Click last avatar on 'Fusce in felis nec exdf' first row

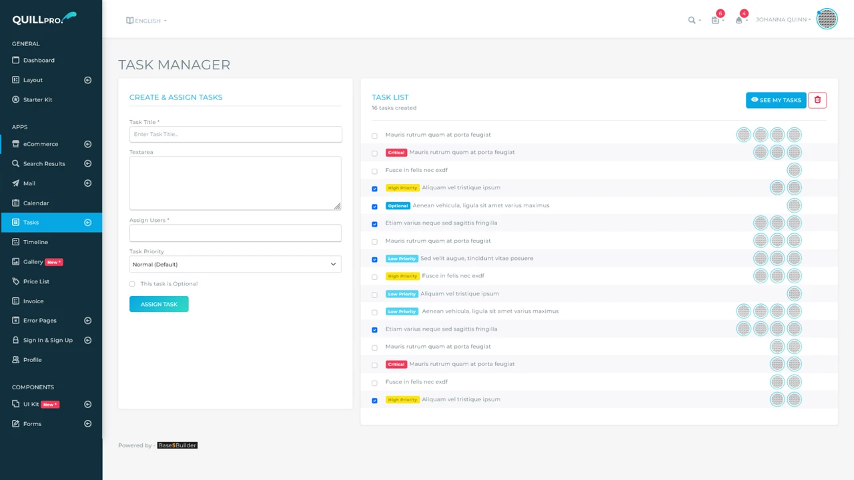(794, 170)
